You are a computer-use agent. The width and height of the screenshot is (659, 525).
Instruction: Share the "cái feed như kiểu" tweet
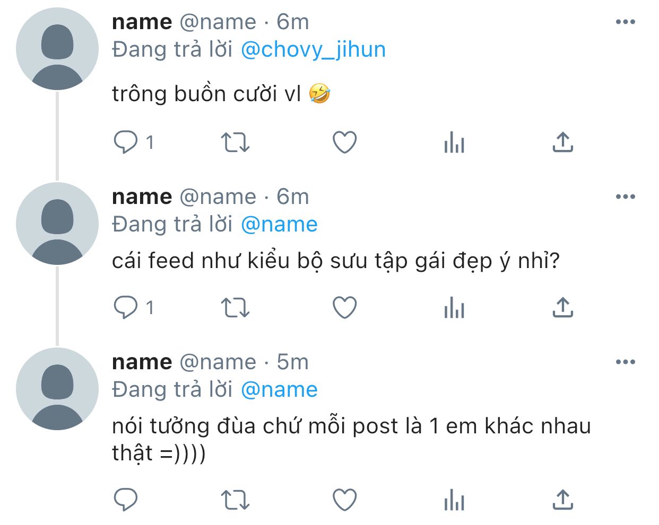[563, 307]
